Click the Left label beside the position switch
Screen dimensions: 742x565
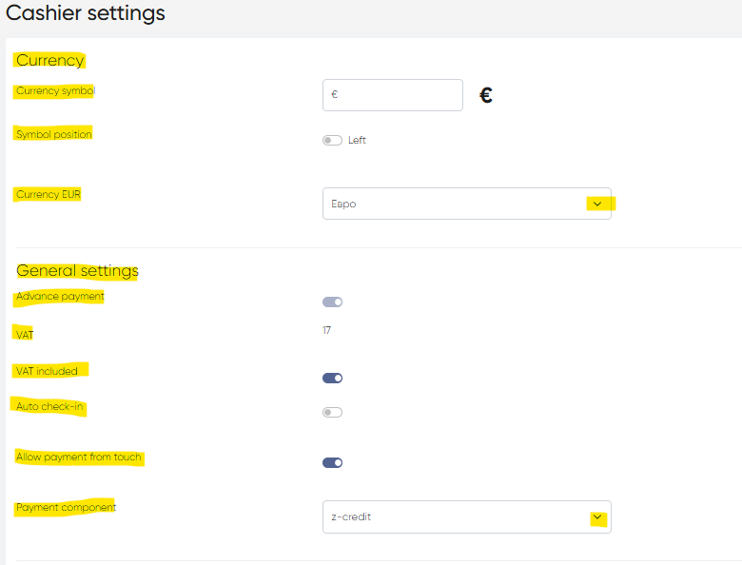[357, 141]
